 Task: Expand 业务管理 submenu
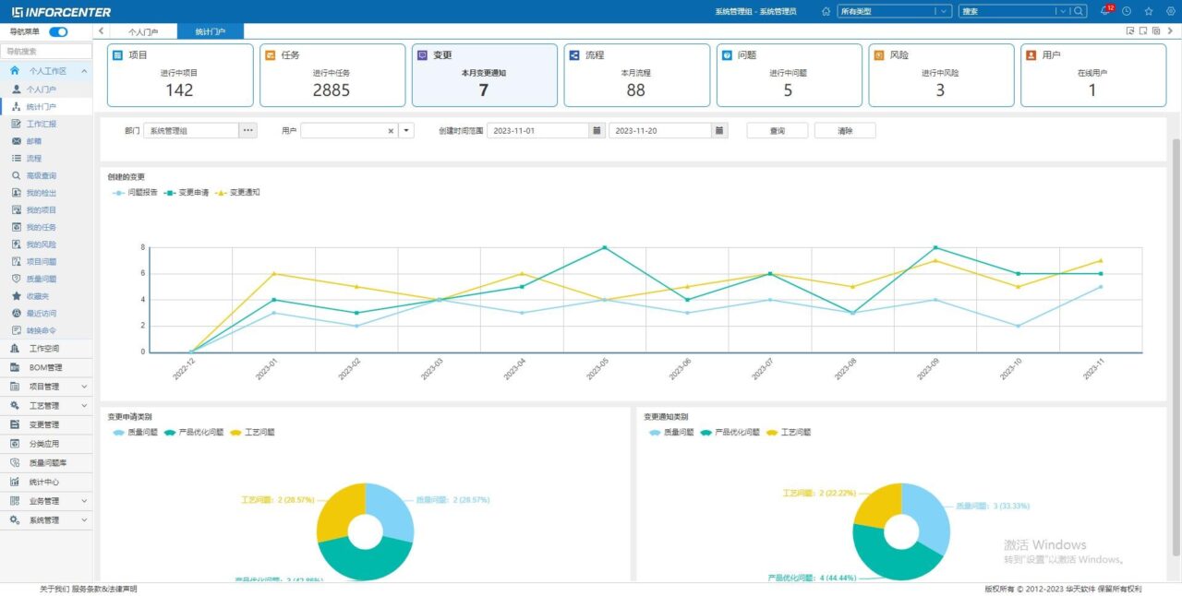[84, 501]
